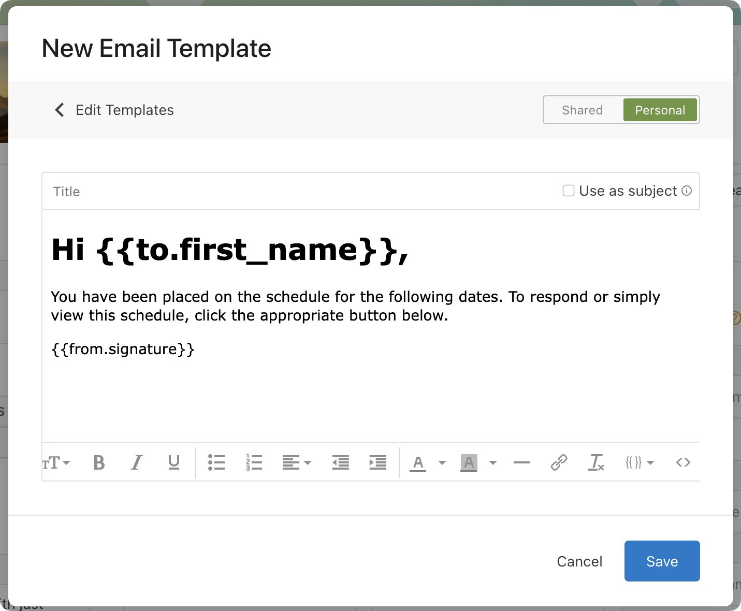The image size is (741, 611).
Task: Open the merge fields braces dropdown
Action: click(640, 462)
